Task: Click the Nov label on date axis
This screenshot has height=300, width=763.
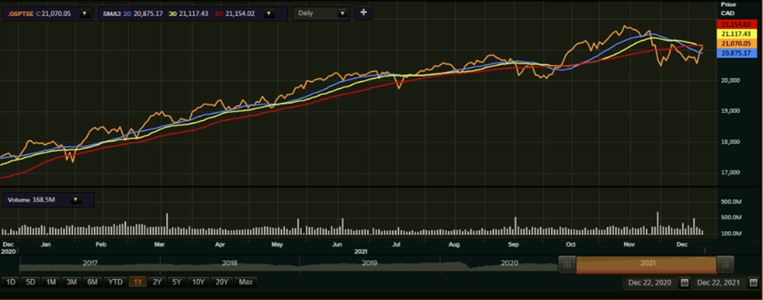Action: tap(630, 244)
